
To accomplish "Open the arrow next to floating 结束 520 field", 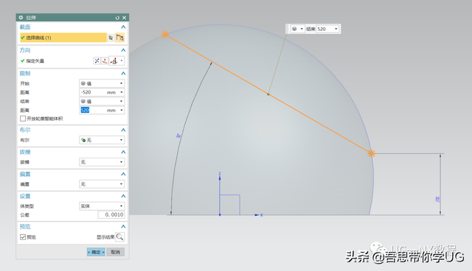I will [x=336, y=29].
